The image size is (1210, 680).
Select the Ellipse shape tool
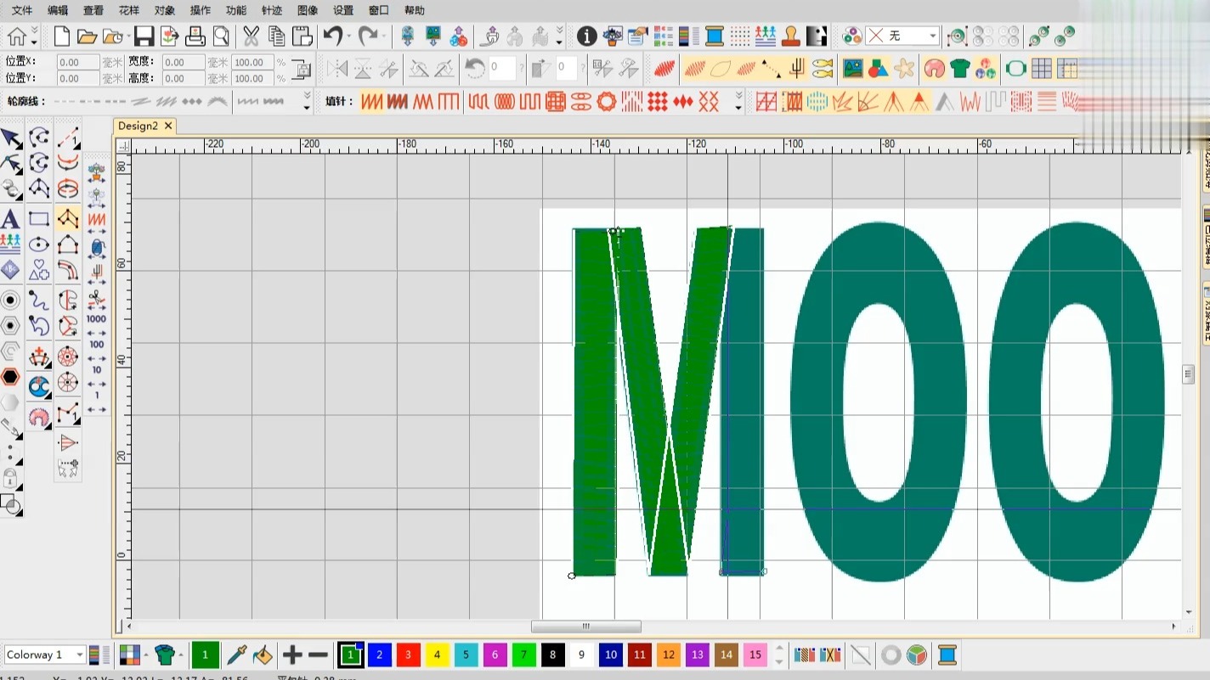pyautogui.click(x=39, y=245)
